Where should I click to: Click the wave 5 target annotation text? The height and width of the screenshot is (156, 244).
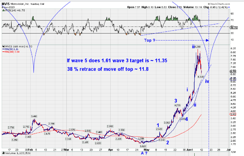pyautogui.click(x=117, y=61)
